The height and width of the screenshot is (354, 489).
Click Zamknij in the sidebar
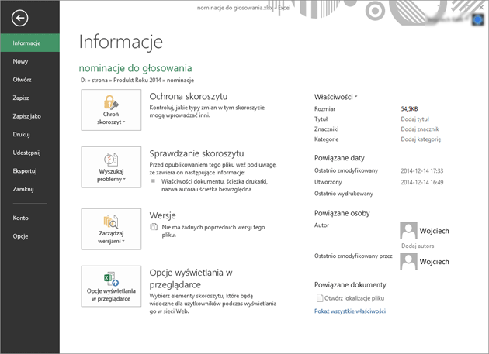30,189
